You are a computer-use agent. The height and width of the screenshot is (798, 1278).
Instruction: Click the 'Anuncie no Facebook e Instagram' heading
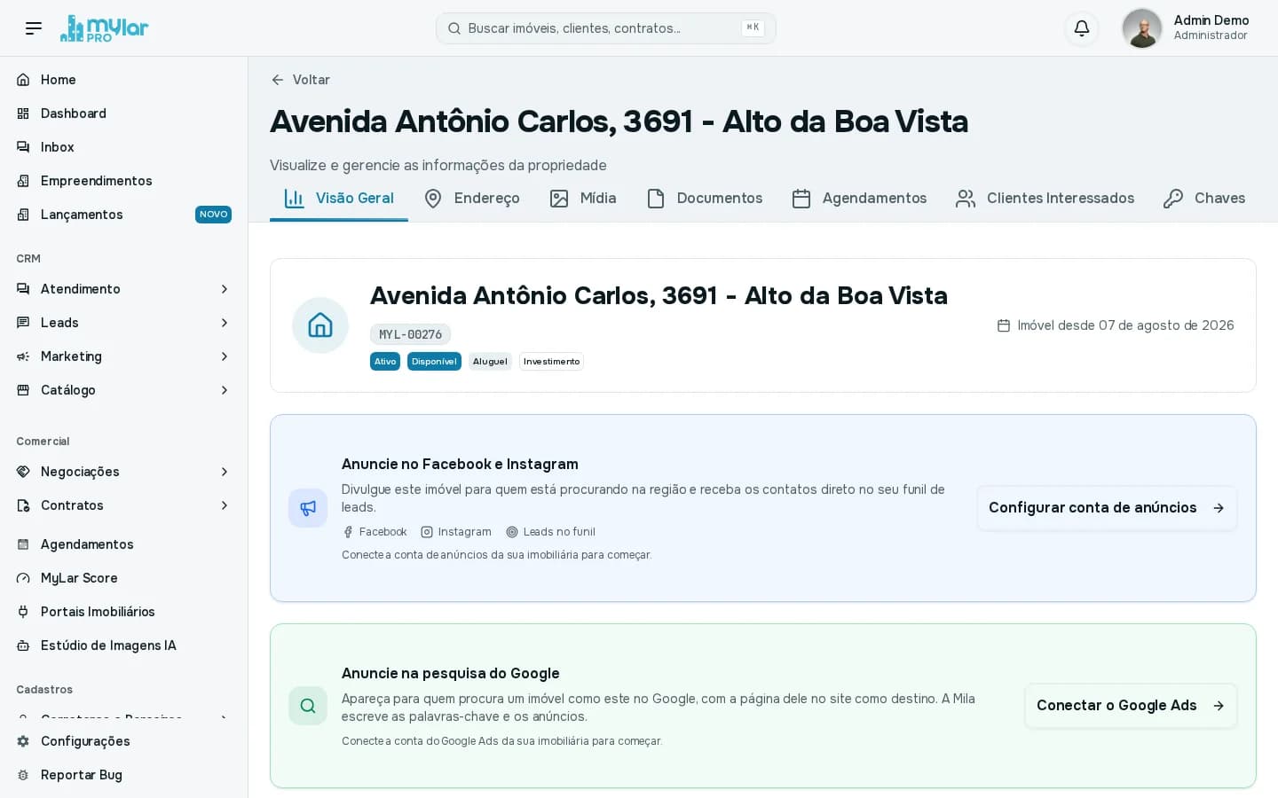pyautogui.click(x=460, y=465)
